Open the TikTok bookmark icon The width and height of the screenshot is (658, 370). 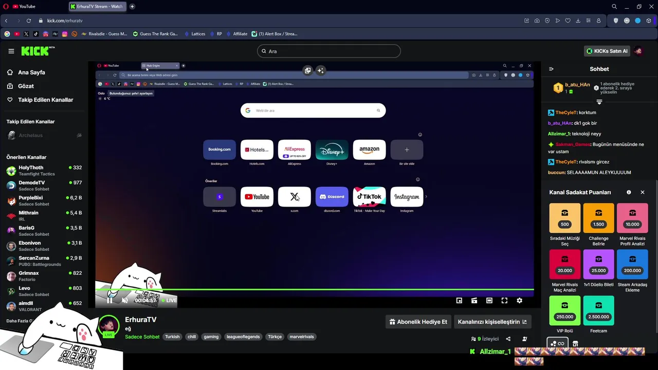coord(35,34)
